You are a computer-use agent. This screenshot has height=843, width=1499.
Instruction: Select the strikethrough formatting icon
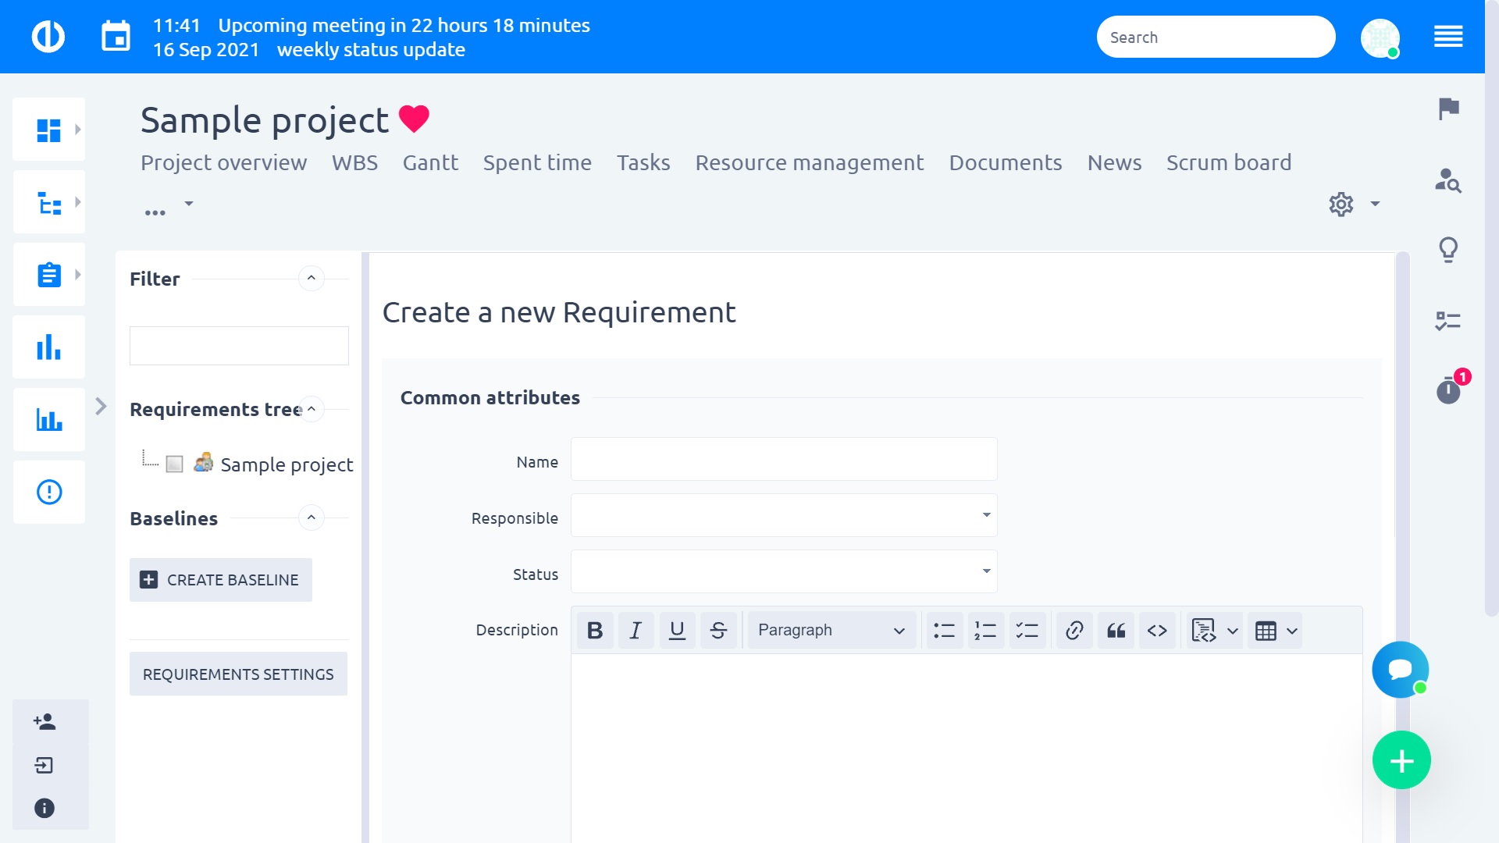tap(718, 630)
